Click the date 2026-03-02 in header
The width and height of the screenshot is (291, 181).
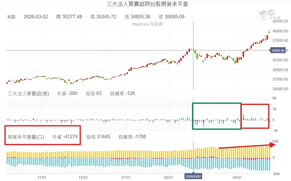(x=36, y=17)
